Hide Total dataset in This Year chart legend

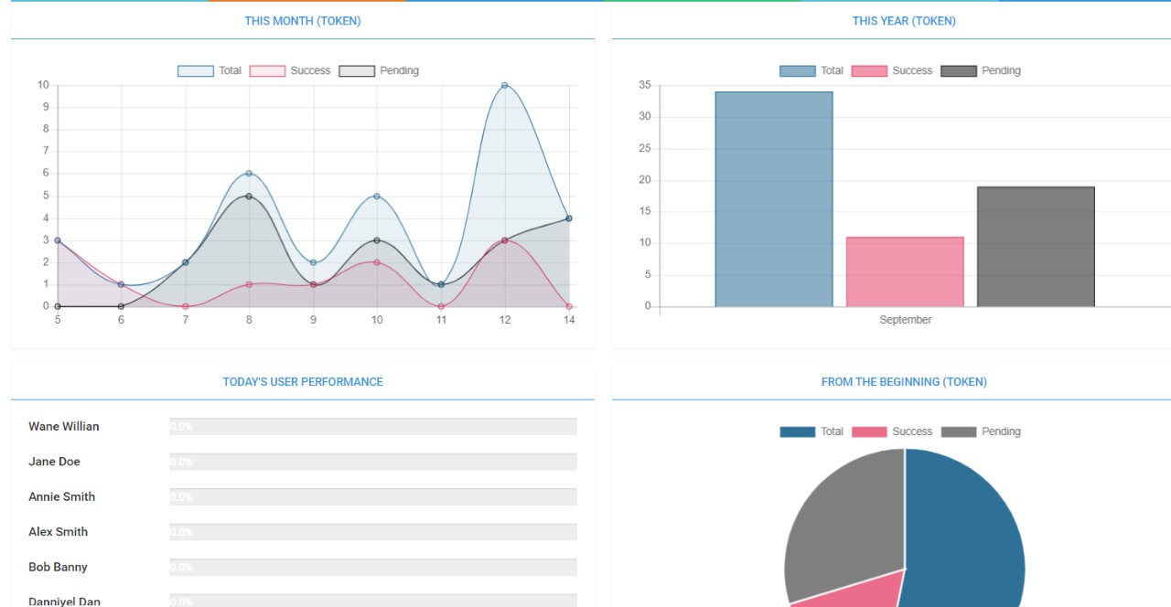coord(811,71)
